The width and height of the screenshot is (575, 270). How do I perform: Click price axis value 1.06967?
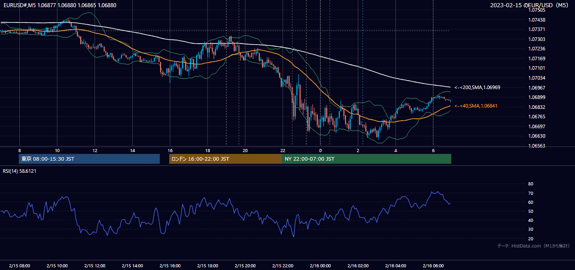[x=537, y=87]
